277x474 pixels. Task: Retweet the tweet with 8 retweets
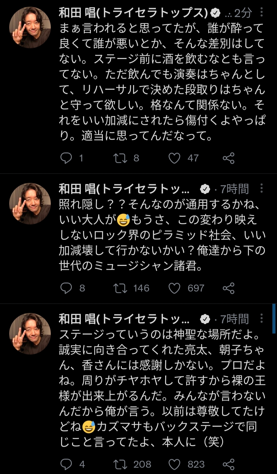click(120, 158)
